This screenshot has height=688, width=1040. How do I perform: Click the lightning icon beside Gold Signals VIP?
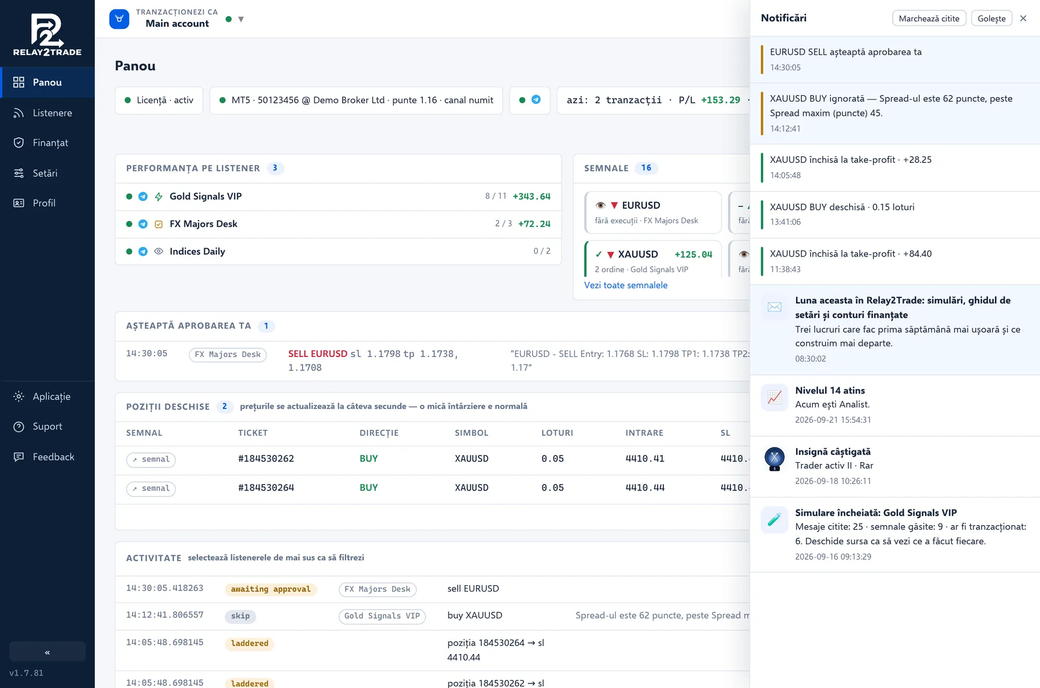(159, 196)
